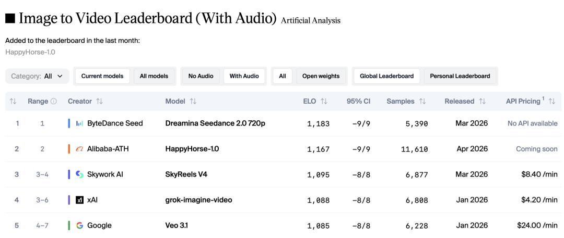
Task: Sort by ELO column arrows
Action: click(324, 102)
